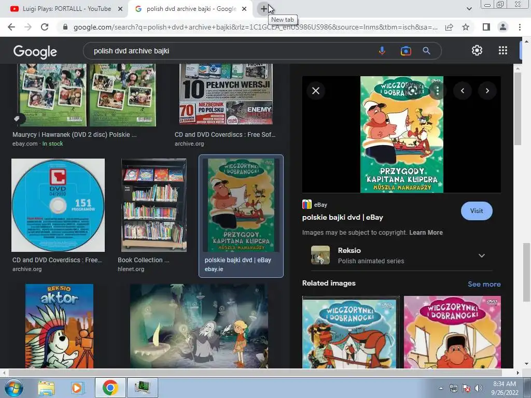Click the page vertical scrollbar thumb
Image resolution: width=531 pixels, height=398 pixels.
[526, 272]
